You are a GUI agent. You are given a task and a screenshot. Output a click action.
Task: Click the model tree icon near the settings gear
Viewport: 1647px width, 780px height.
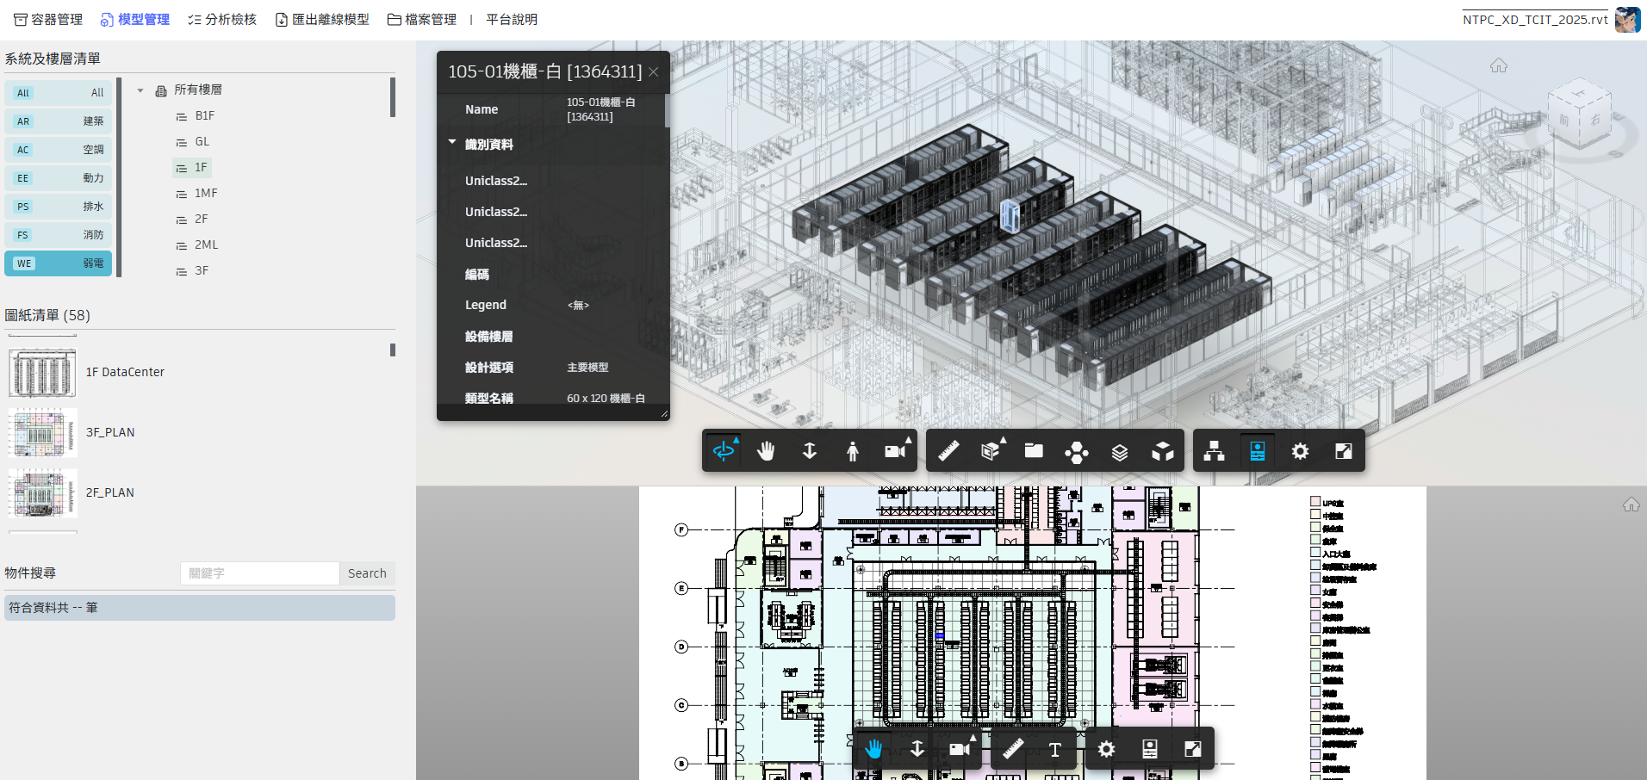1214,450
